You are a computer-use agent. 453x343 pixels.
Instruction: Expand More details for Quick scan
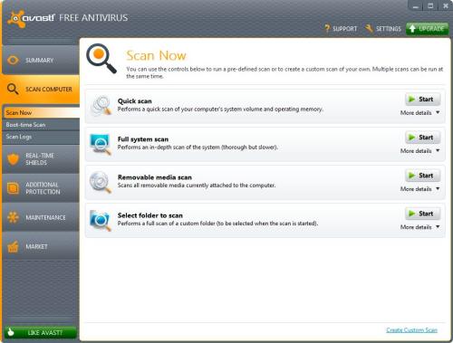419,113
